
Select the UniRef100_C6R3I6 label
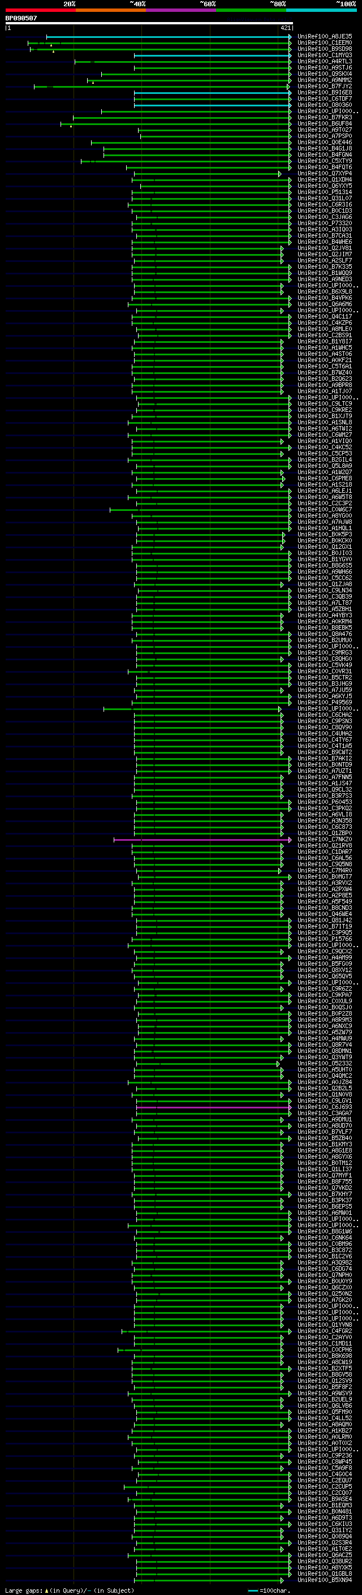tap(325, 204)
